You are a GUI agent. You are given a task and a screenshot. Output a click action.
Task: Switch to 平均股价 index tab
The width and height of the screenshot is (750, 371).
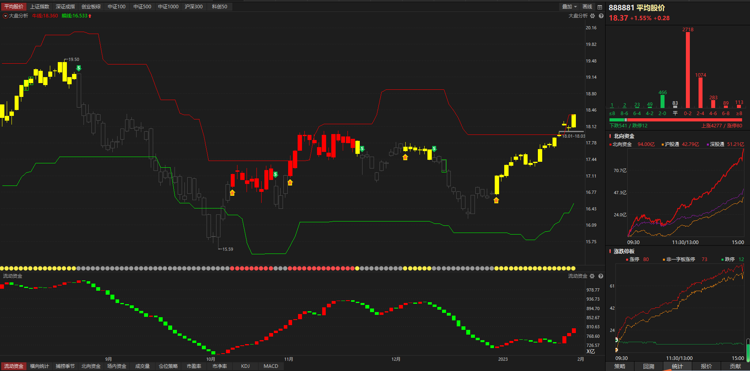tap(14, 7)
